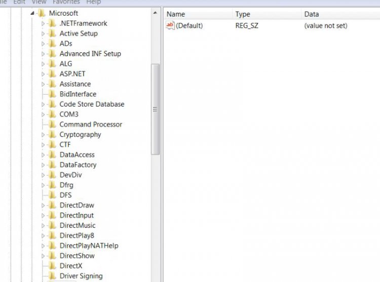
Task: Click the DirectX folder icon
Action: coord(52,266)
